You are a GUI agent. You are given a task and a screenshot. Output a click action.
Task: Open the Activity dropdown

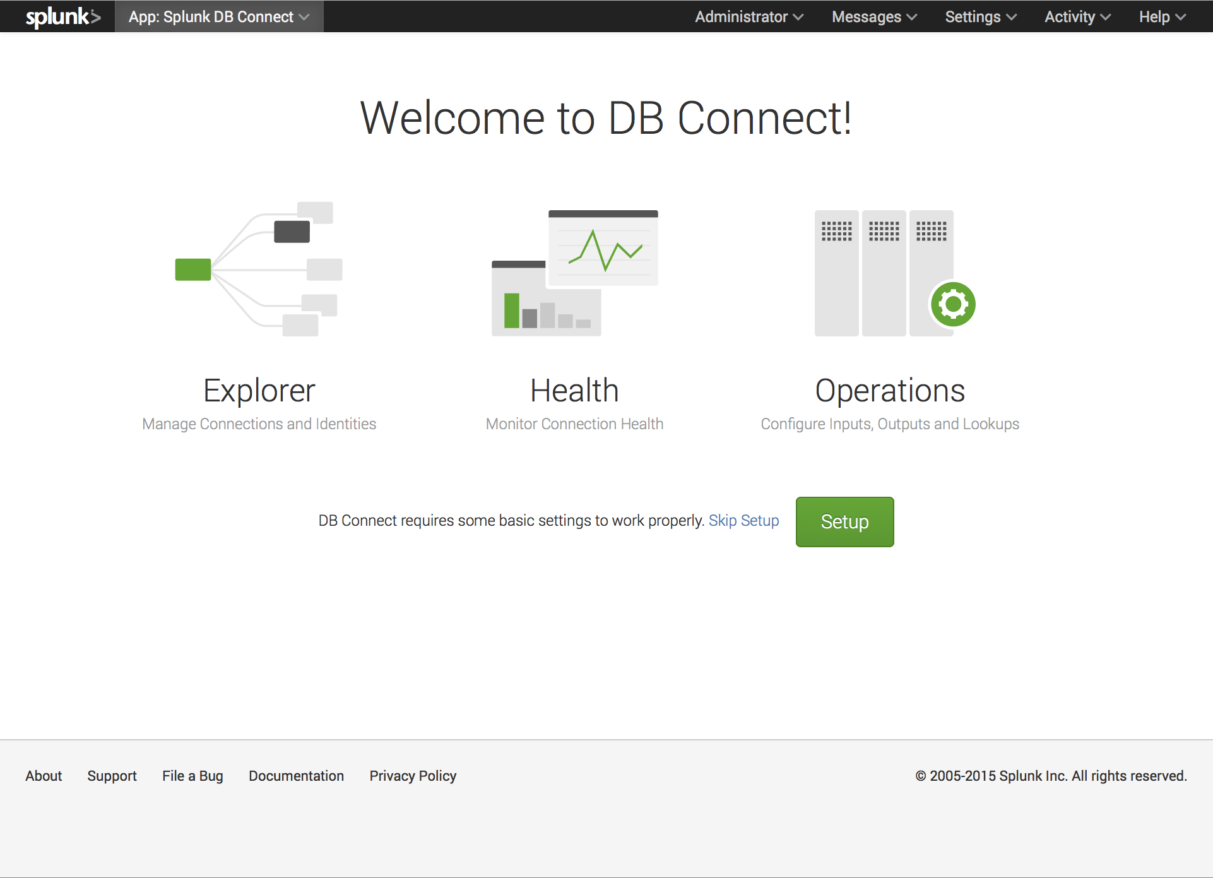click(x=1077, y=16)
